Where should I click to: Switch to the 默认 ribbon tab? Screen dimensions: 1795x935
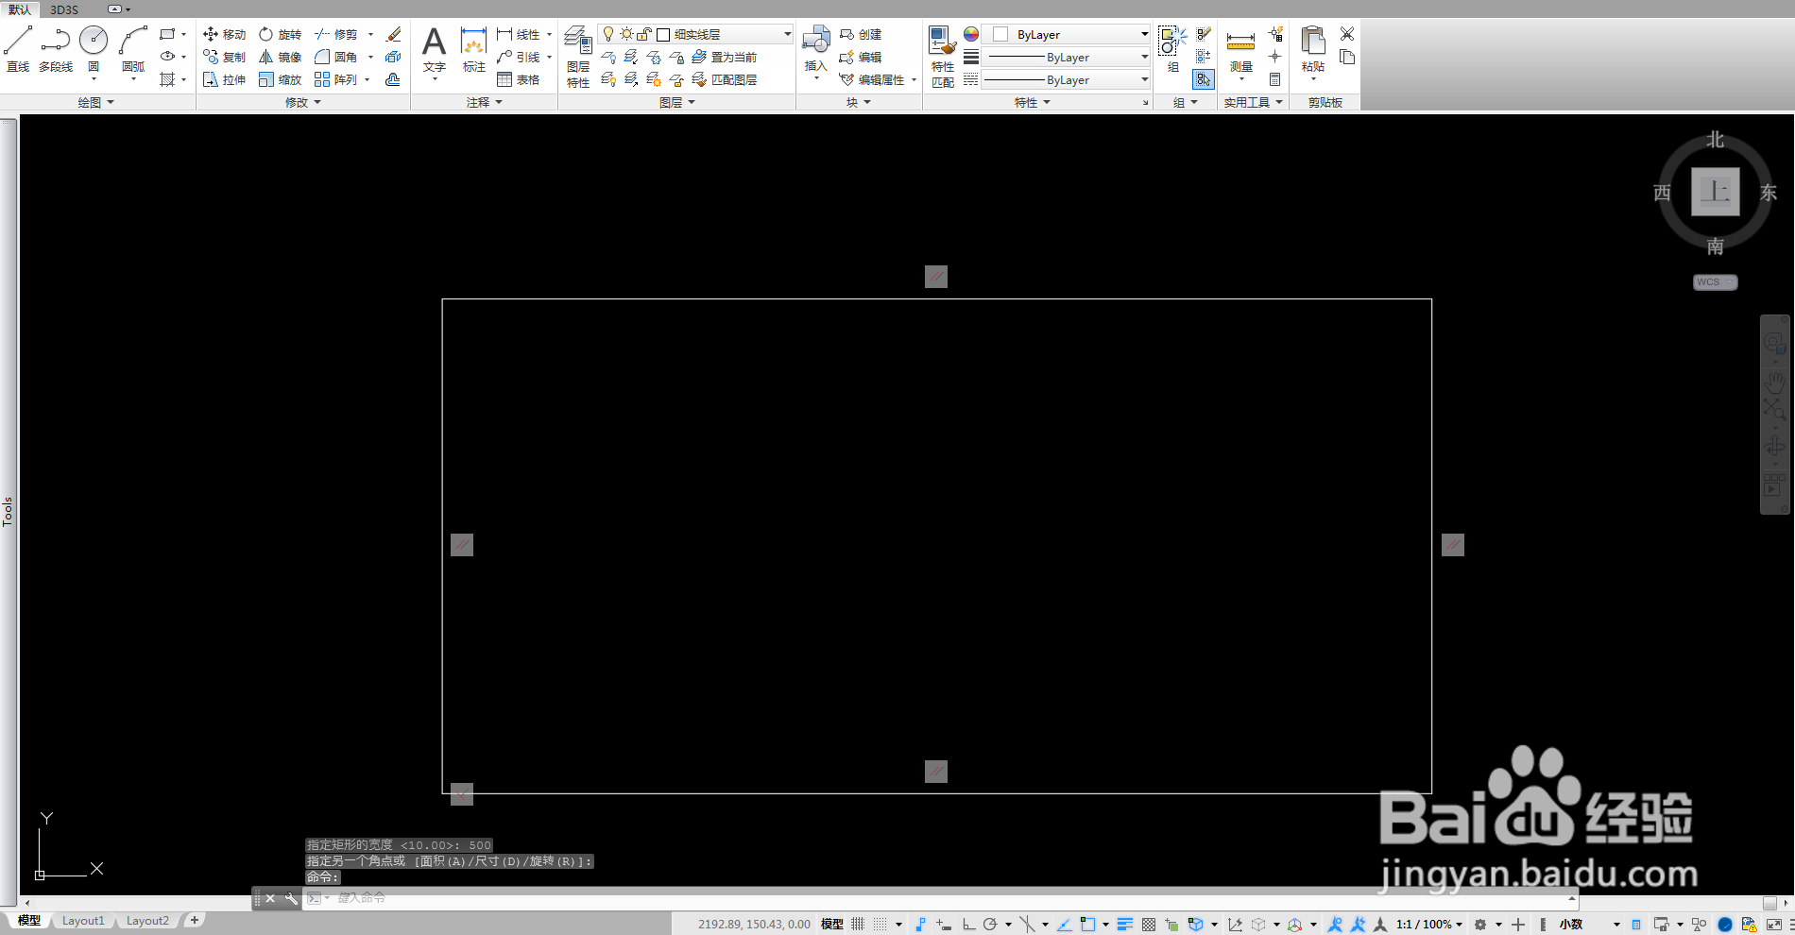(x=20, y=9)
